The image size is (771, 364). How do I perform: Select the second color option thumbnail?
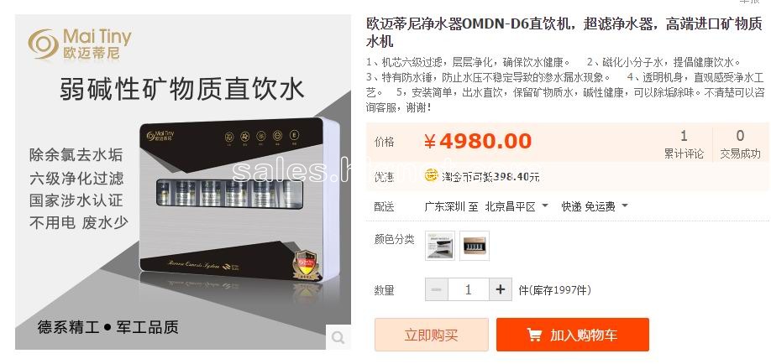coord(475,246)
